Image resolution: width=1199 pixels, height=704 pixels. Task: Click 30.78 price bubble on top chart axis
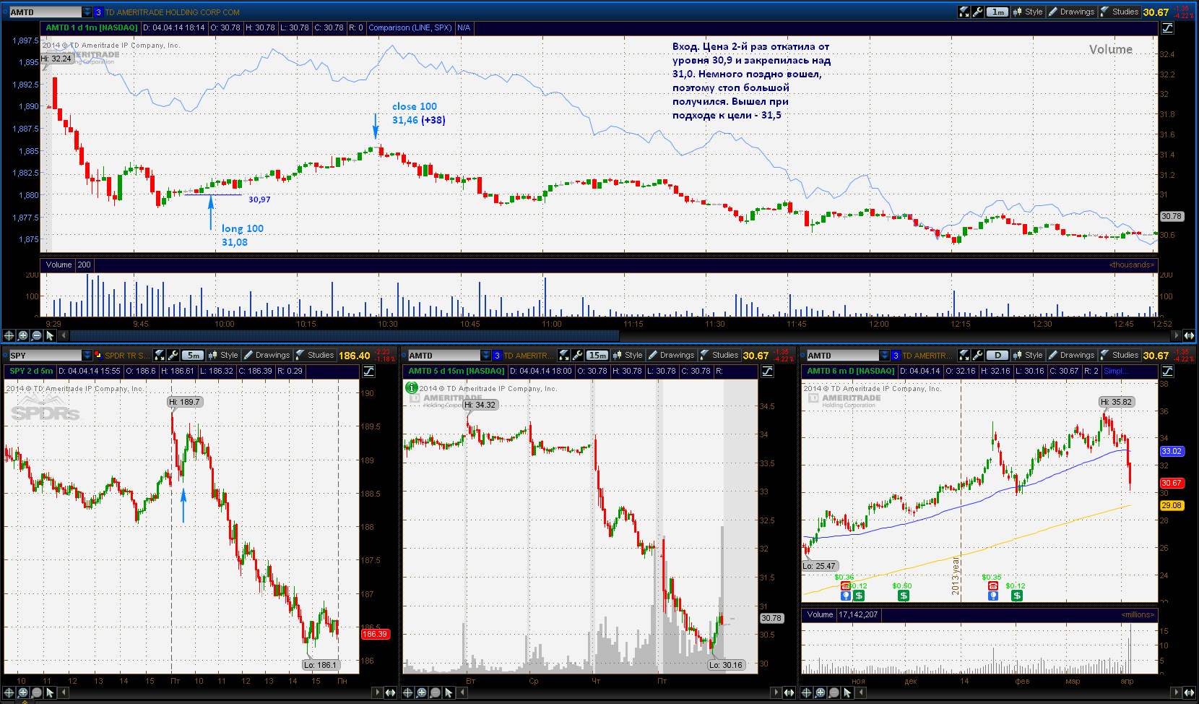pyautogui.click(x=1172, y=216)
